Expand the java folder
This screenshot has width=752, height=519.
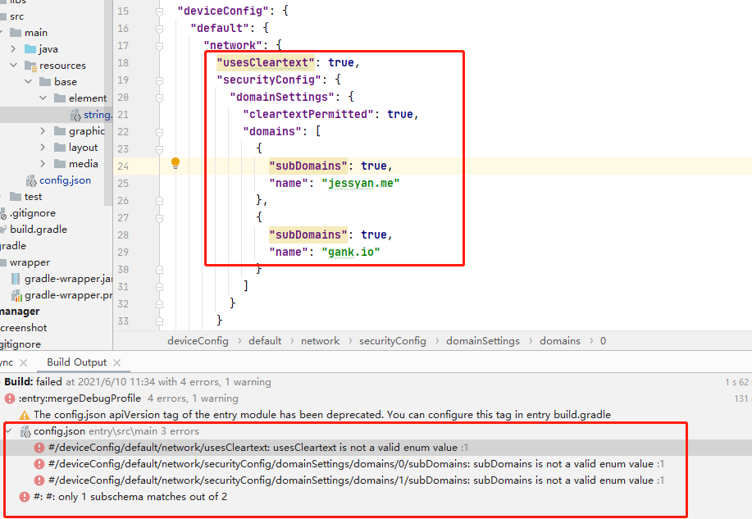(14, 49)
